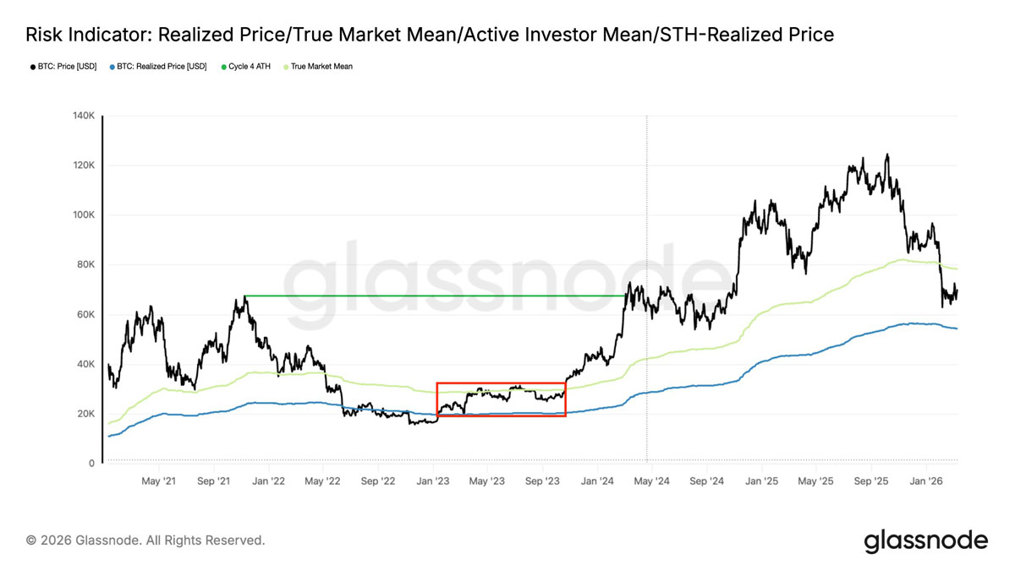Viewport: 1015px width, 570px height.
Task: Click the Risk Indicator chart title
Action: pos(430,35)
